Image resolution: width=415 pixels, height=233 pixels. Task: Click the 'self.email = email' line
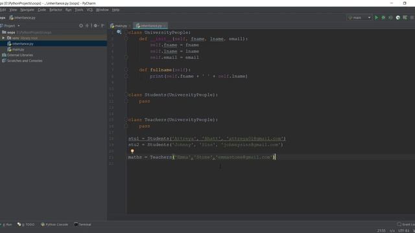(x=174, y=58)
